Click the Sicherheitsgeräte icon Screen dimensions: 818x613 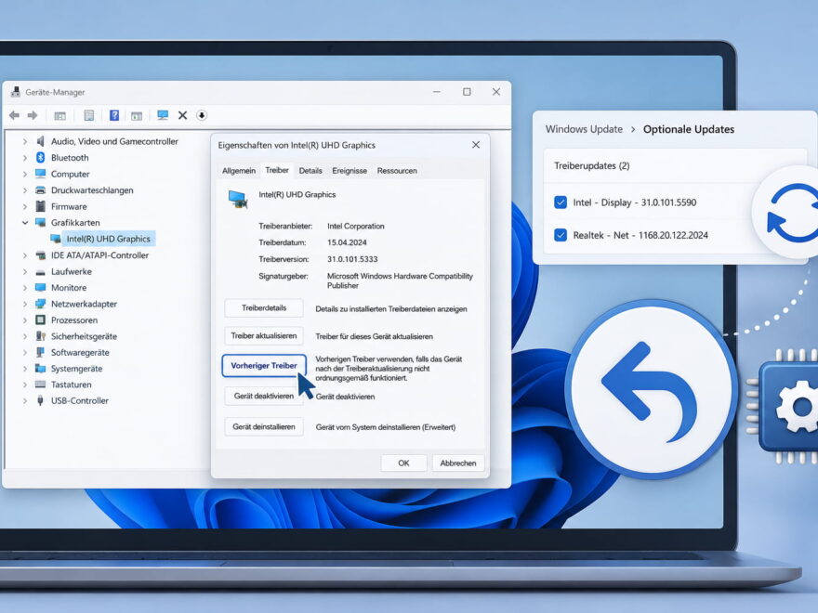click(x=40, y=336)
